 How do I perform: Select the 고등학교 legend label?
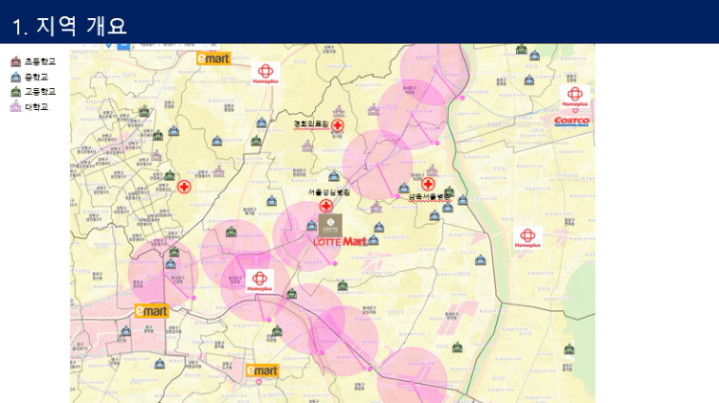[40, 91]
